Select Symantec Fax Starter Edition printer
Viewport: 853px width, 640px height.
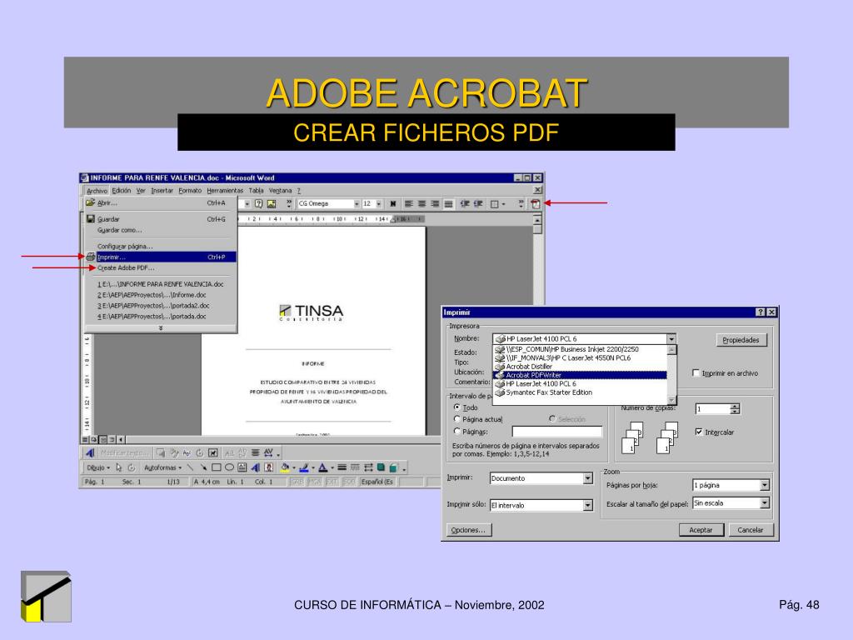580,392
